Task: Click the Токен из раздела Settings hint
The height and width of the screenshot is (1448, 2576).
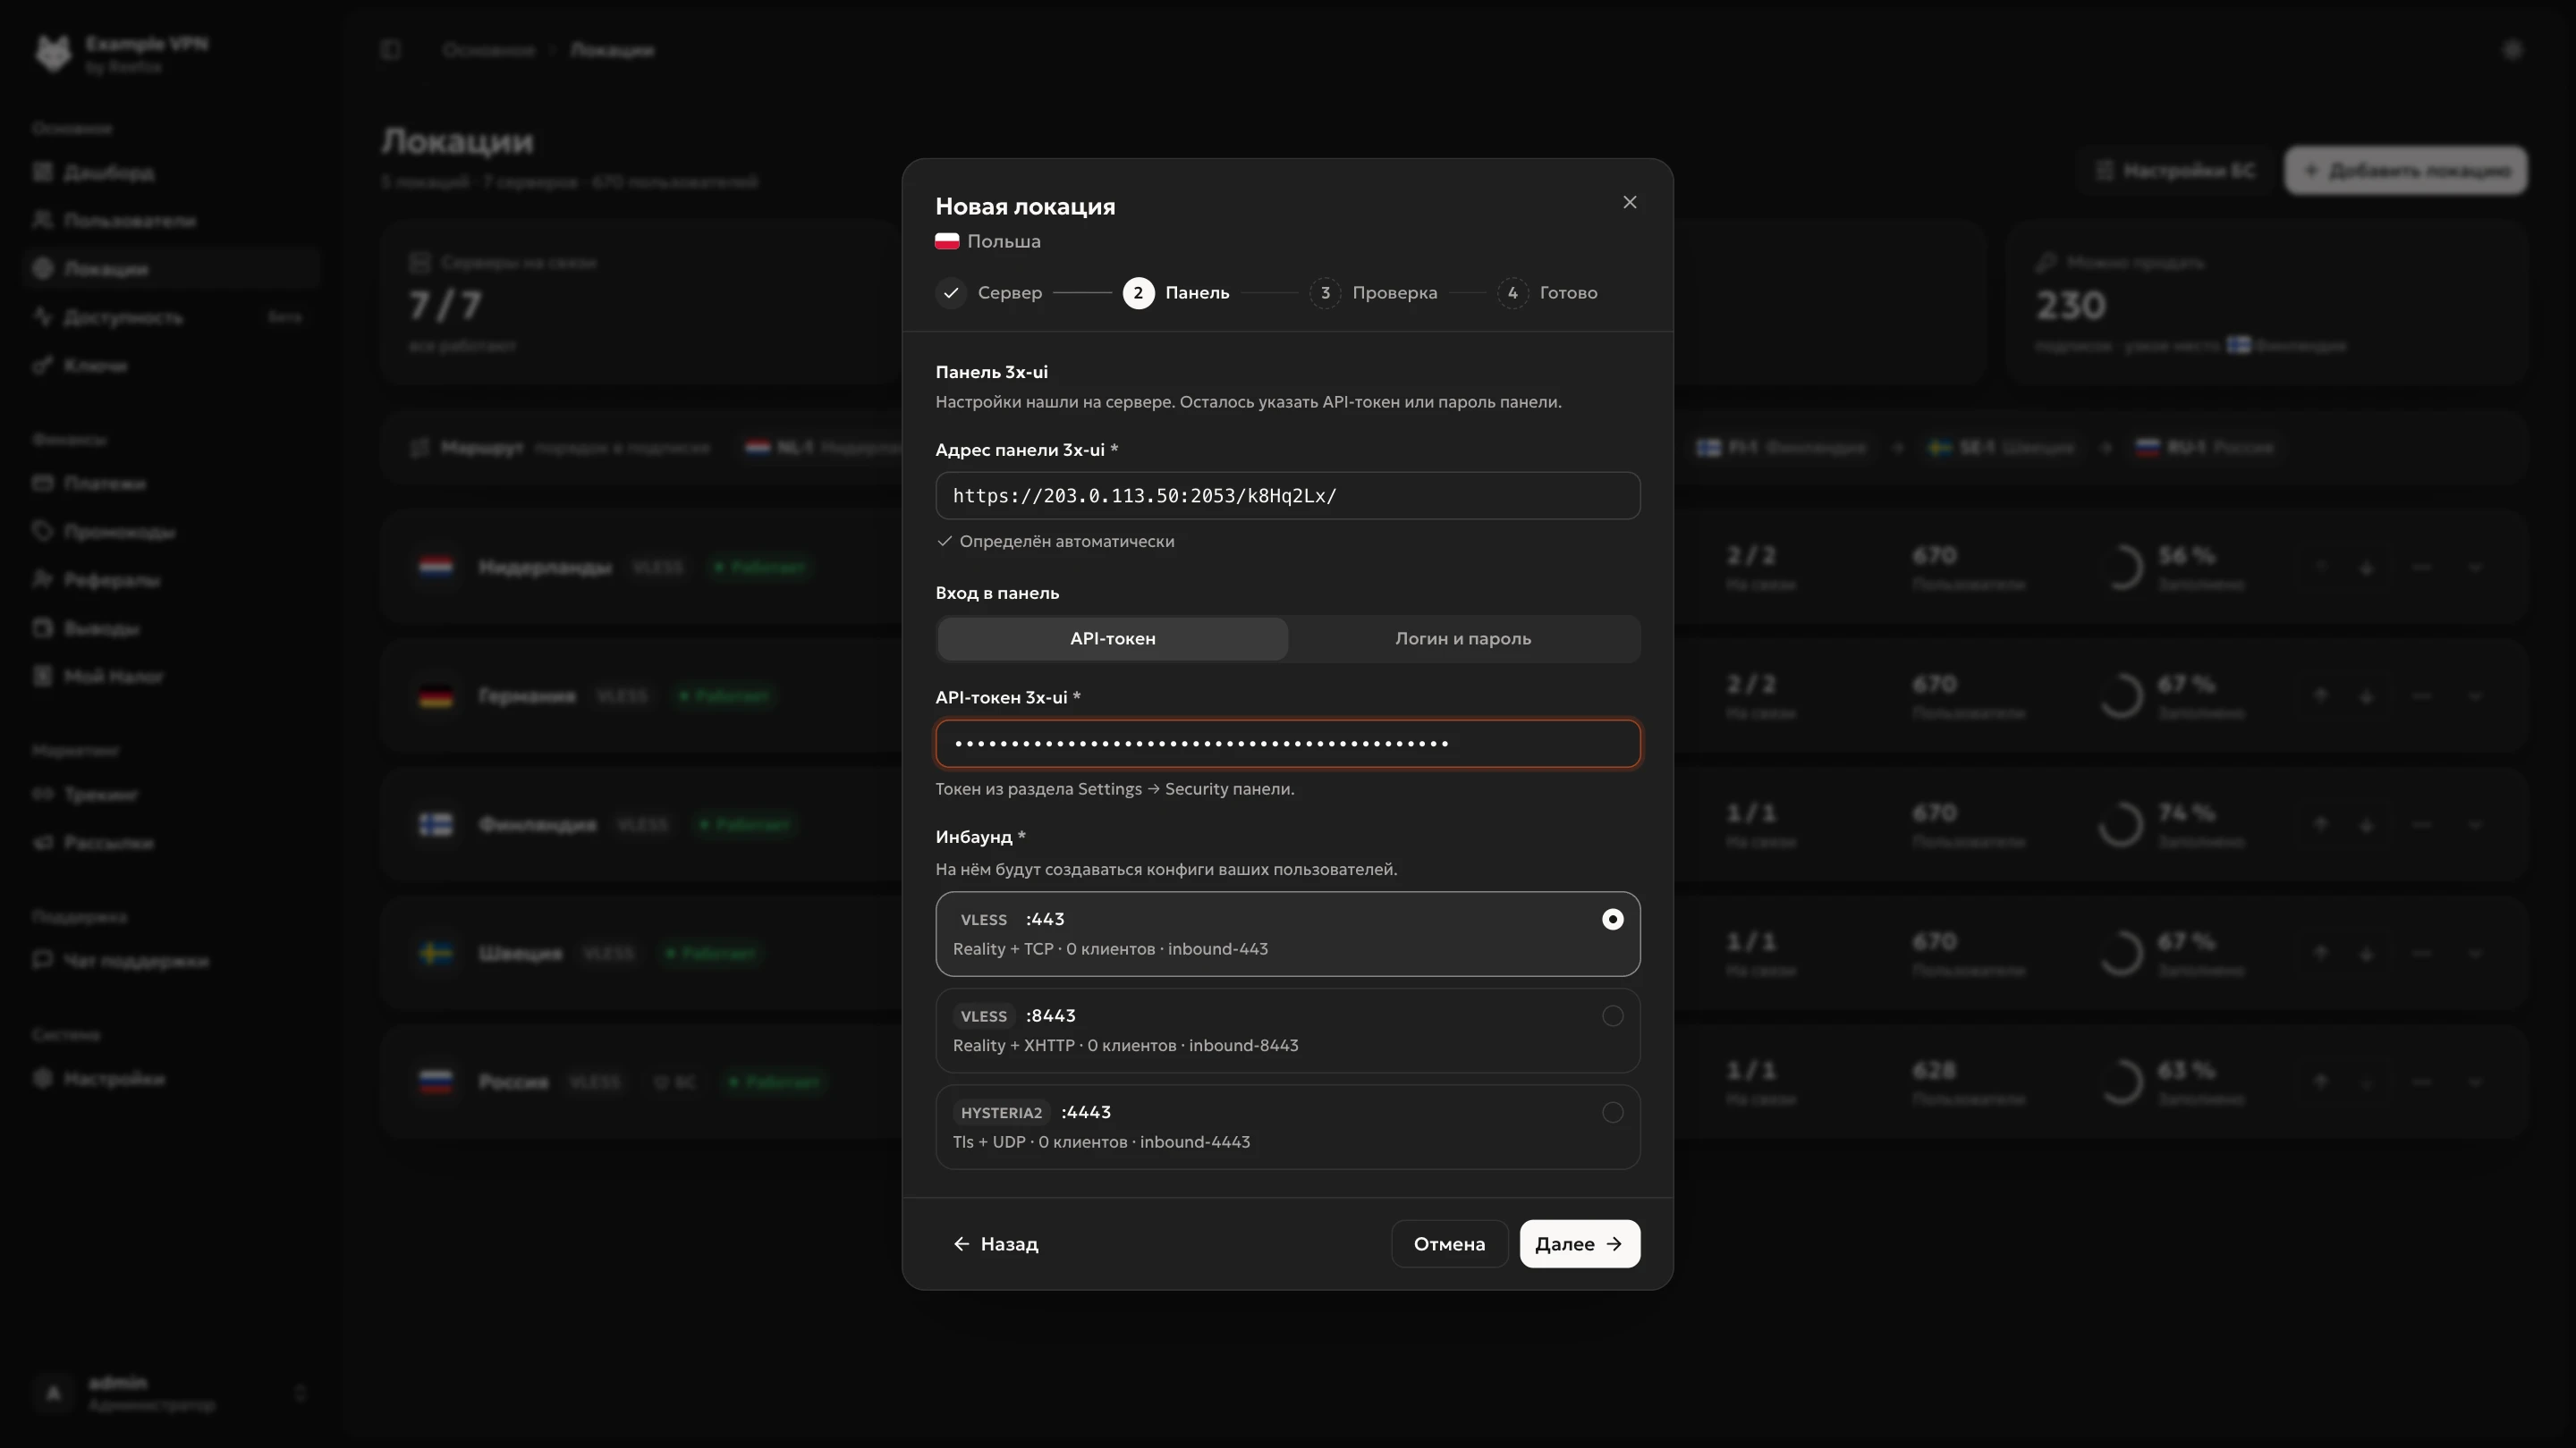Action: click(1114, 789)
